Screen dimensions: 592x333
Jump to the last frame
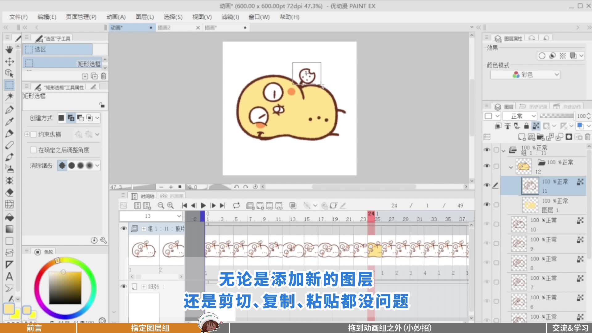[222, 205]
